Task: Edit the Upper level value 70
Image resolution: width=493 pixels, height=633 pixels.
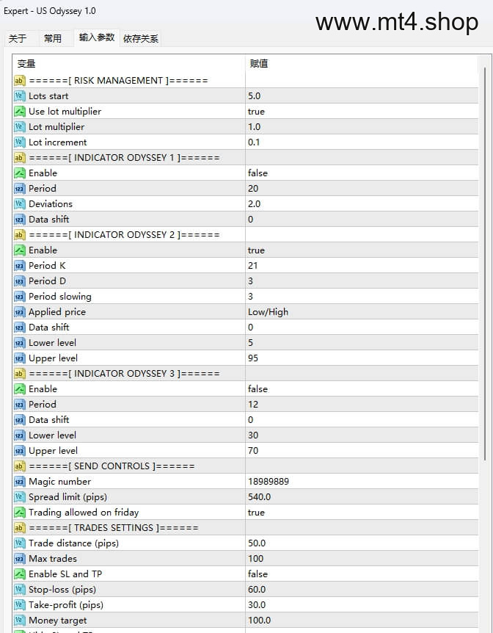Action: 362,451
